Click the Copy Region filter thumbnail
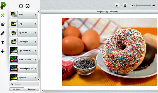 (x=14, y=42)
